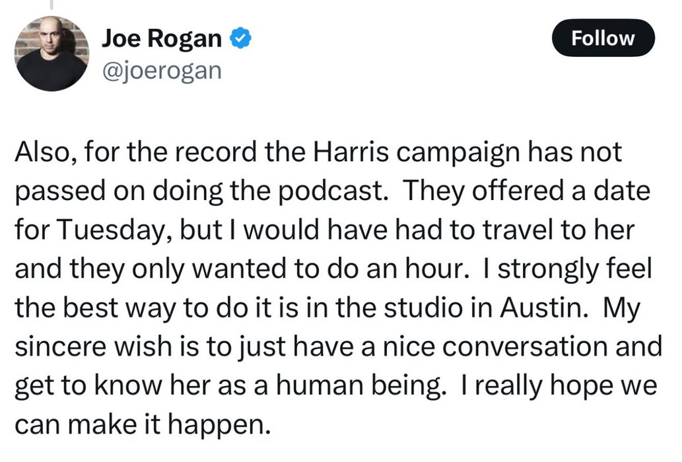This screenshot has height=462, width=682.
Task: Open Joe Rogan's profile picture
Action: tap(52, 53)
